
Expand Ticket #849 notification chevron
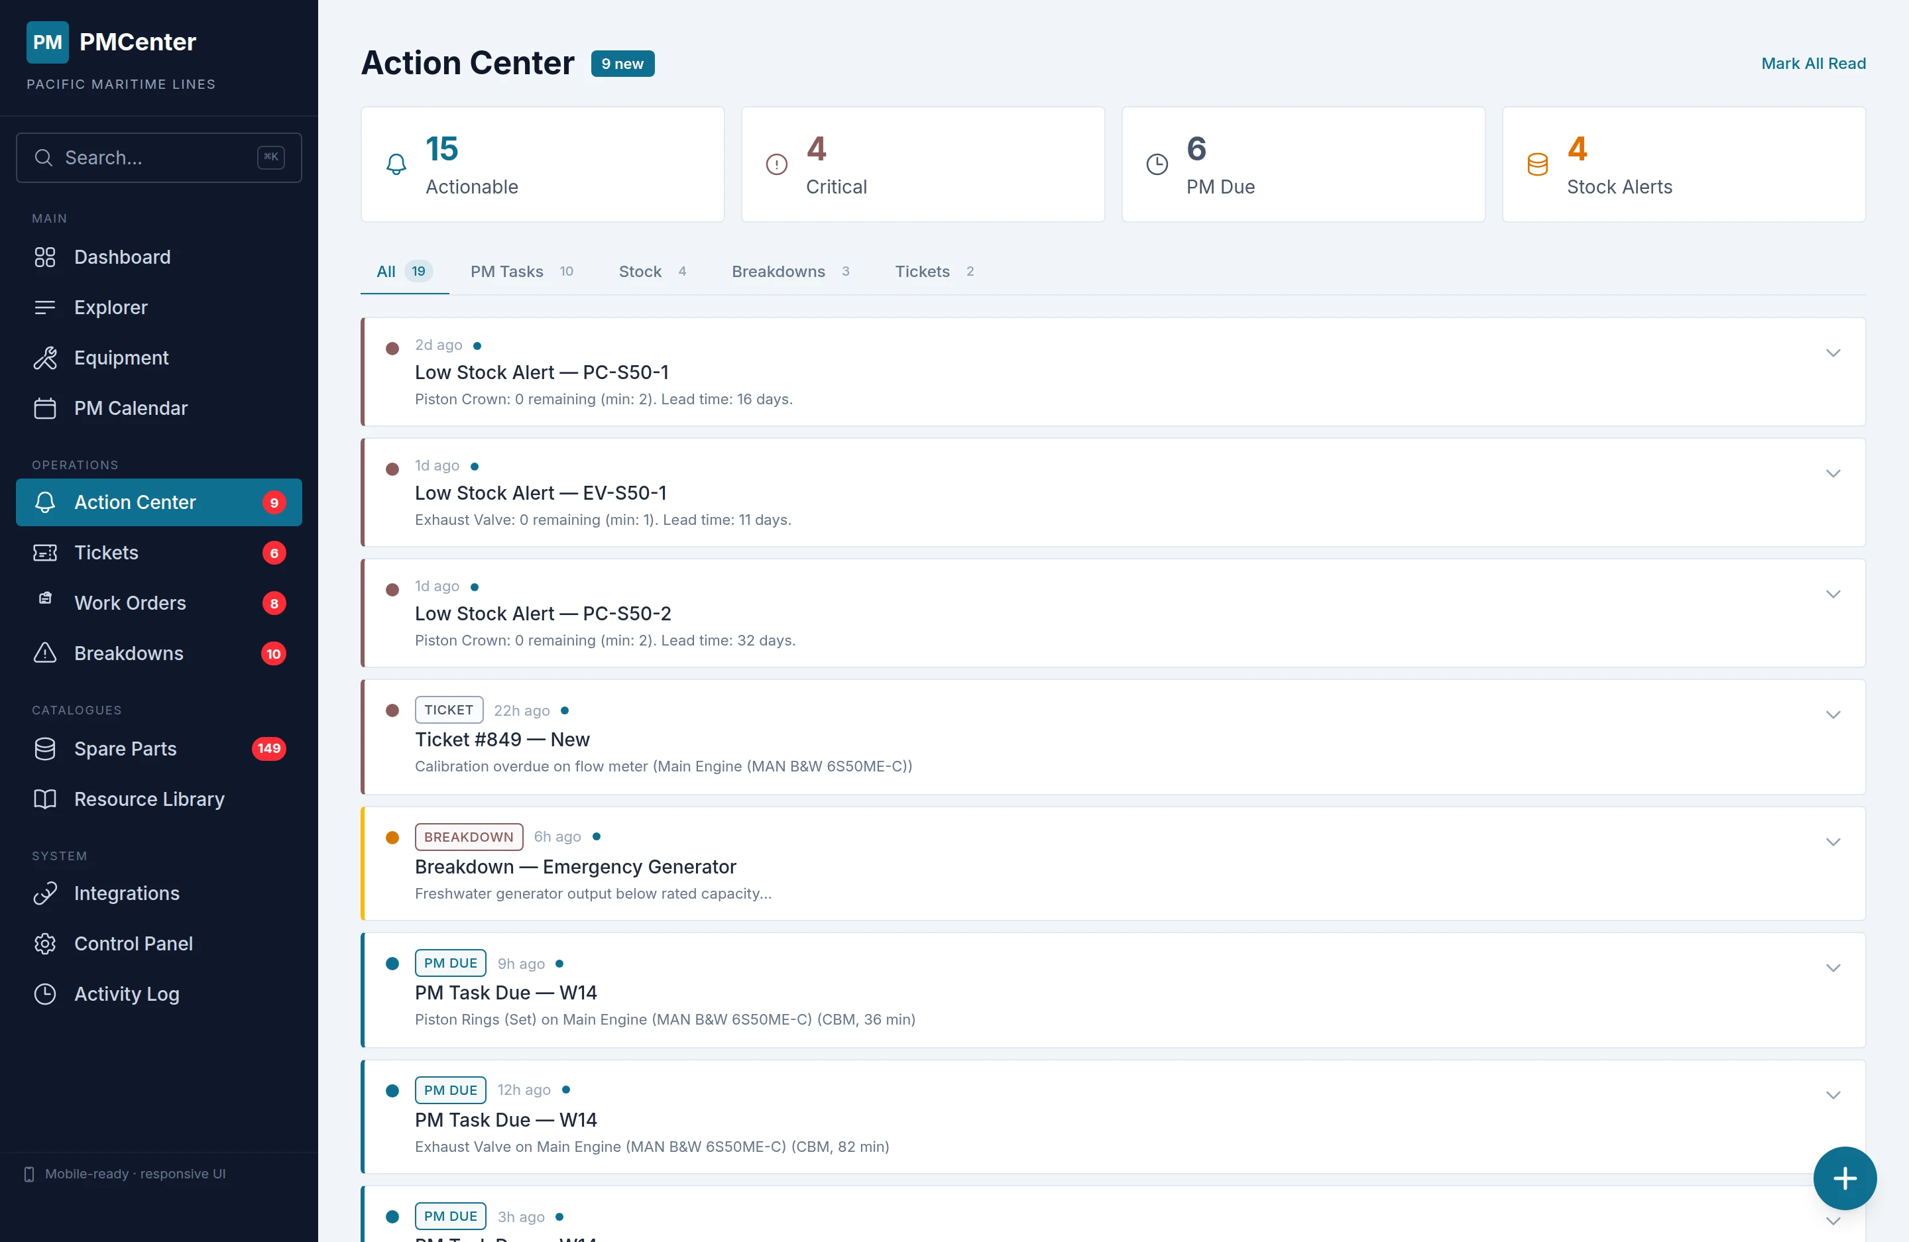pos(1833,714)
